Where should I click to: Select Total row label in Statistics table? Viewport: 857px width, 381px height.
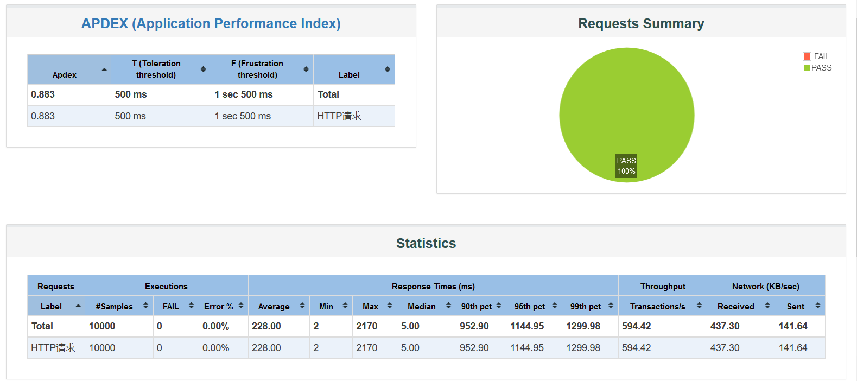tap(42, 326)
